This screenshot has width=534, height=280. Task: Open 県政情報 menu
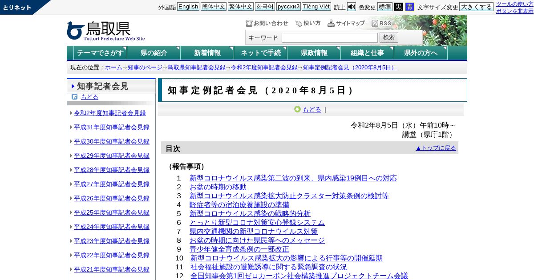pyautogui.click(x=314, y=53)
